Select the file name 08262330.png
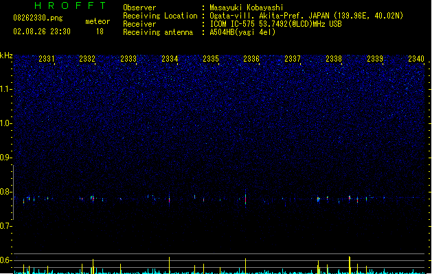Viewport: 432px width, 274px height. (38, 18)
